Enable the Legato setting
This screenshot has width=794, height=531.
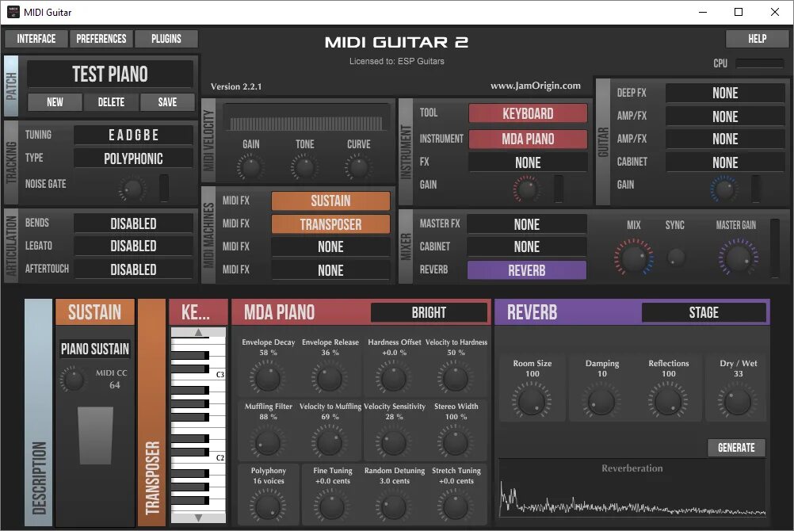pos(133,246)
